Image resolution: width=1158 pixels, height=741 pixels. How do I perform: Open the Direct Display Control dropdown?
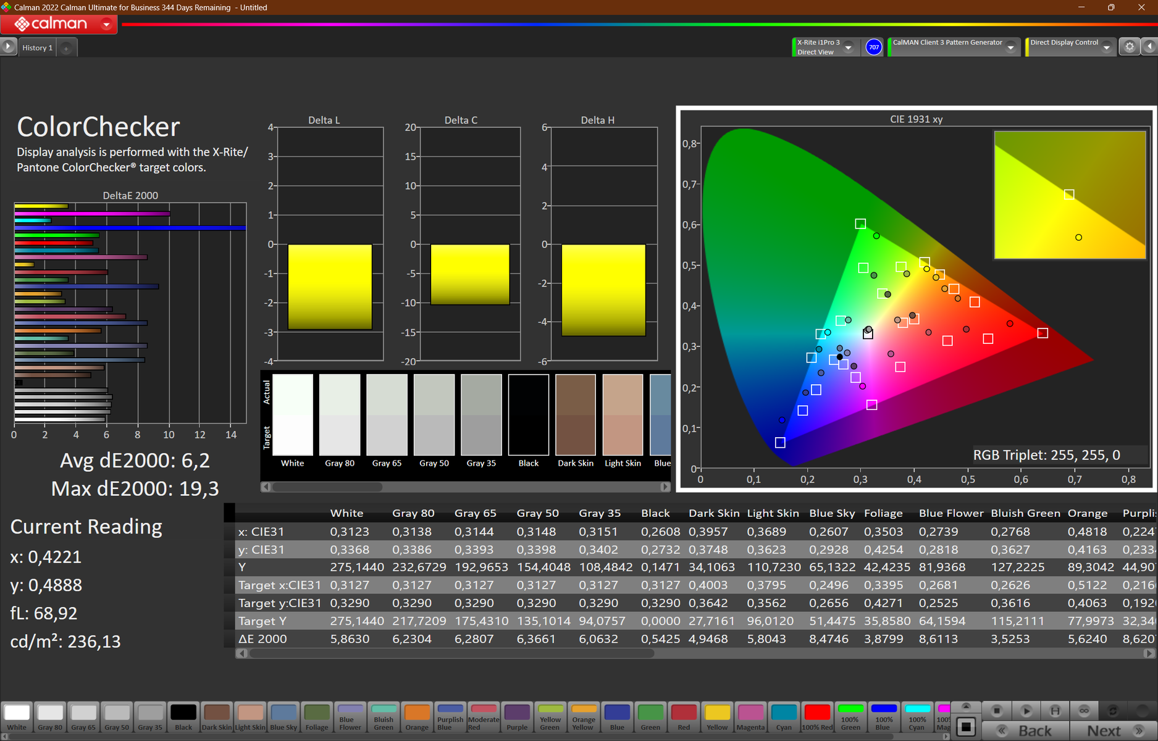click(1107, 48)
